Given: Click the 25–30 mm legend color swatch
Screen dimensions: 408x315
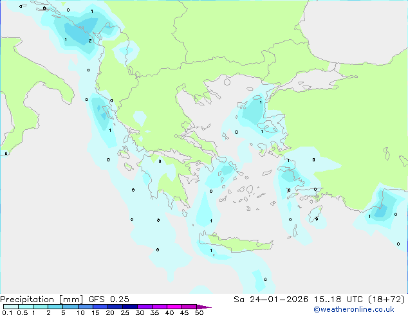Looking at the screenshot, I should point(130,307).
